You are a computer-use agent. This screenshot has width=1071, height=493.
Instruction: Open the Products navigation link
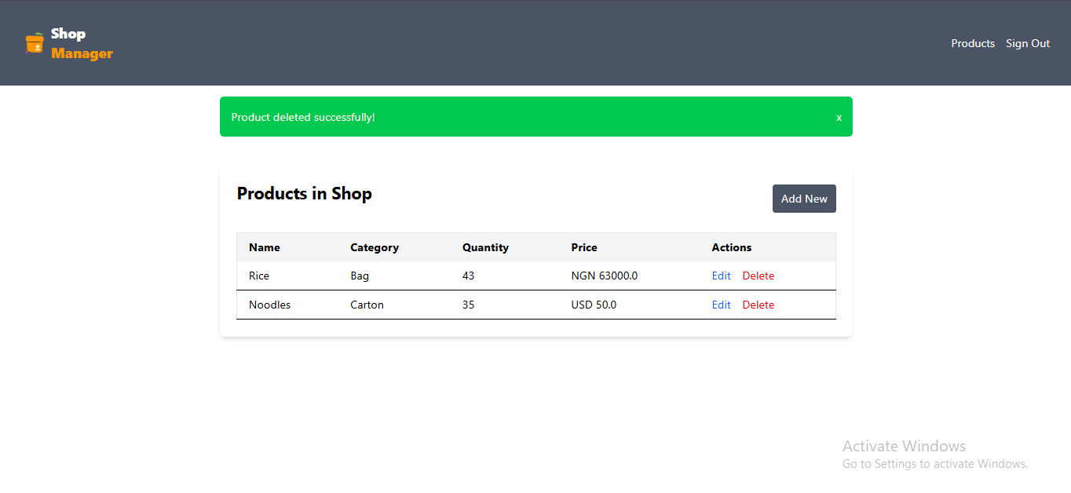click(x=972, y=43)
